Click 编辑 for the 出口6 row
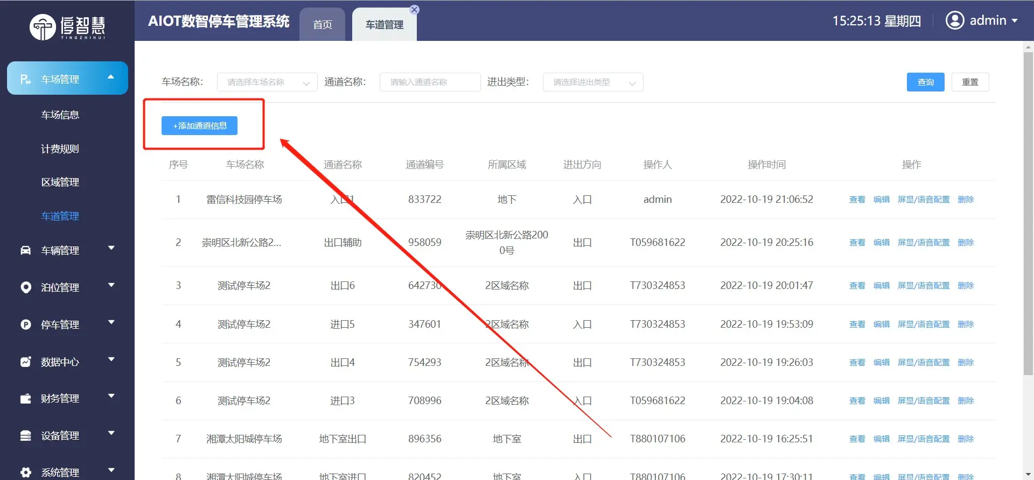The height and width of the screenshot is (480, 1034). tap(881, 285)
